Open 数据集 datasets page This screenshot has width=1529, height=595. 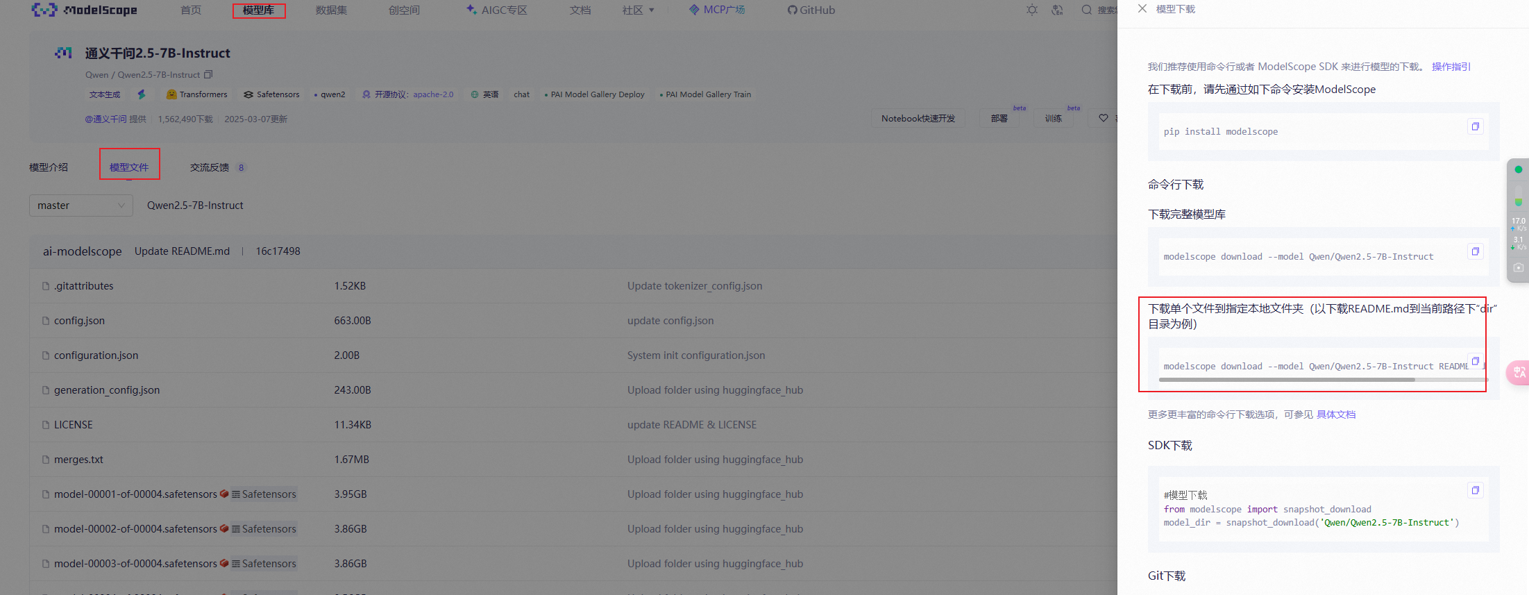332,10
